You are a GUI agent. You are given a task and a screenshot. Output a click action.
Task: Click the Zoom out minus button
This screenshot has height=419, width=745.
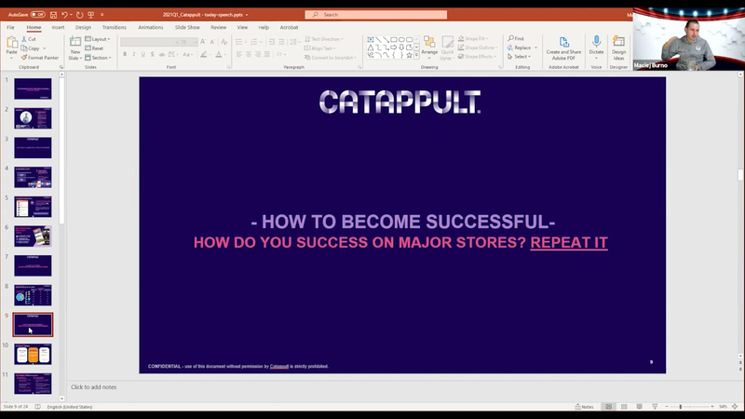click(x=667, y=407)
